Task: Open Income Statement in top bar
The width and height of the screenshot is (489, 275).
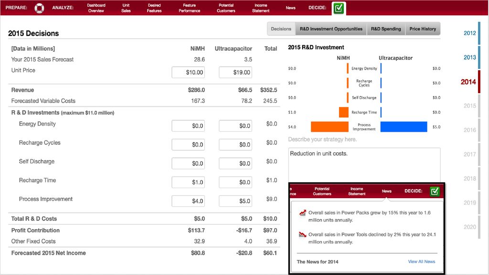Action: pos(261,8)
